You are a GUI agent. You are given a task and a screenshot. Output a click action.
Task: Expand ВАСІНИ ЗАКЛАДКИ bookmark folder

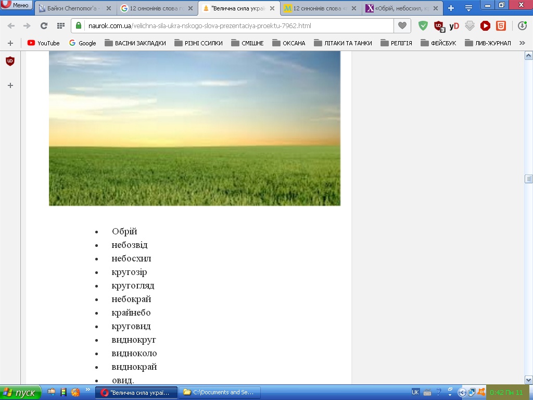pyautogui.click(x=135, y=43)
